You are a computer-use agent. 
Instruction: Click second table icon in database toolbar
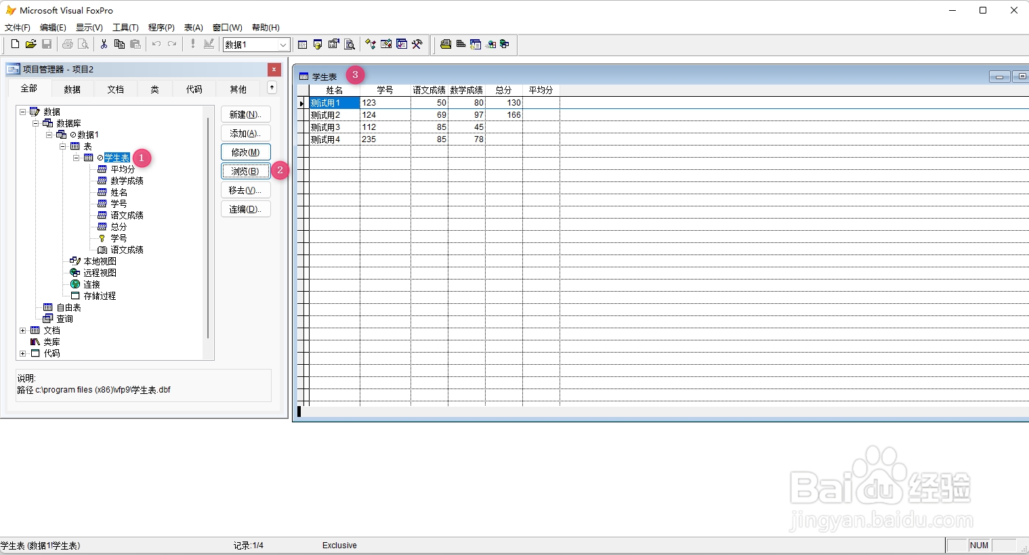(461, 44)
